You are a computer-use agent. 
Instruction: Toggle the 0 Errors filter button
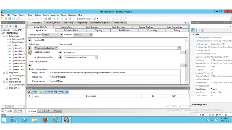pos(33,92)
